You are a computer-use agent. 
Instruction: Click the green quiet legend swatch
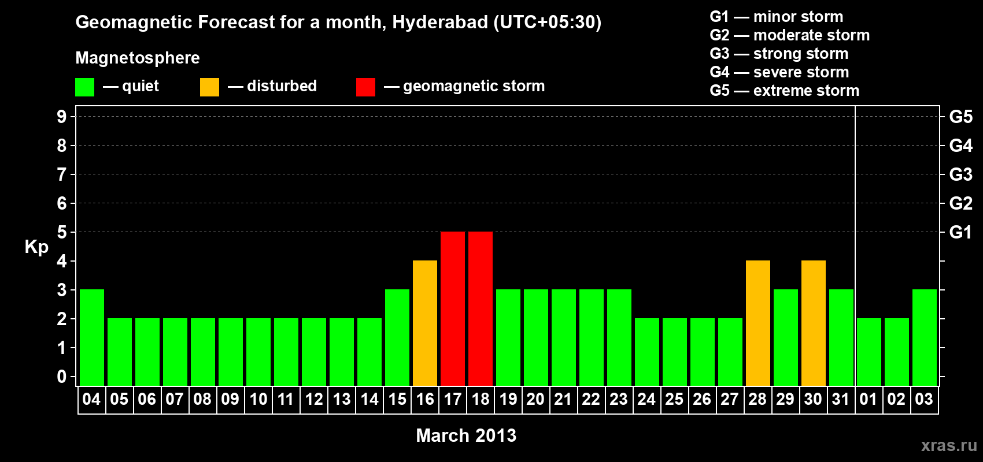84,87
